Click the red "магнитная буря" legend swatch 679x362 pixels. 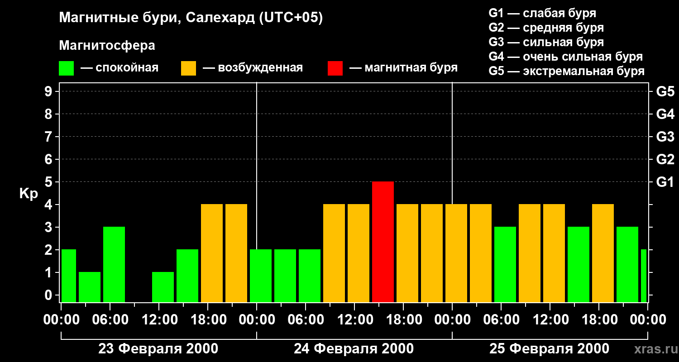[335, 68]
